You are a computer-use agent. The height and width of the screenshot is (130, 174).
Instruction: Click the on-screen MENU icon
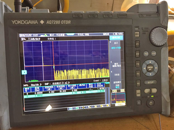click(x=114, y=91)
